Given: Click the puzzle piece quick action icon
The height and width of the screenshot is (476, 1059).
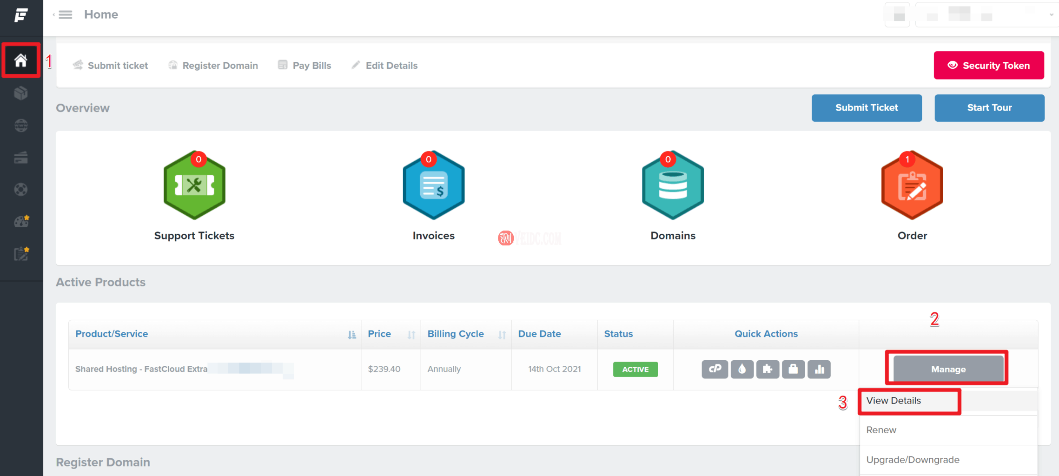Looking at the screenshot, I should [x=768, y=369].
